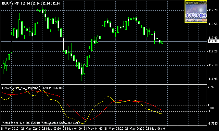This screenshot has width=219, height=131.
Task: Click the Japanese indicator banner thumbnail
Action: (196, 12)
